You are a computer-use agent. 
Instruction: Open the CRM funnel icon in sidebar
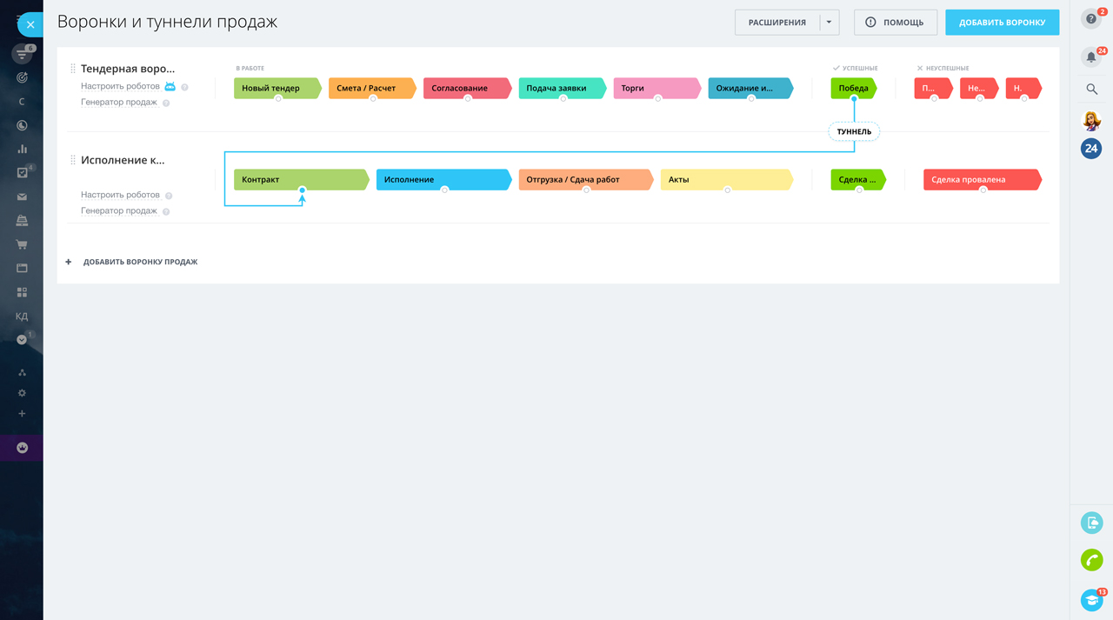(22, 54)
